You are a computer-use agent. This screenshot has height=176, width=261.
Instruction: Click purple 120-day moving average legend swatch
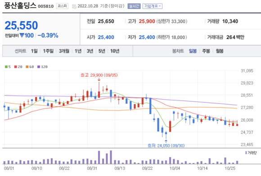[x=39, y=67]
